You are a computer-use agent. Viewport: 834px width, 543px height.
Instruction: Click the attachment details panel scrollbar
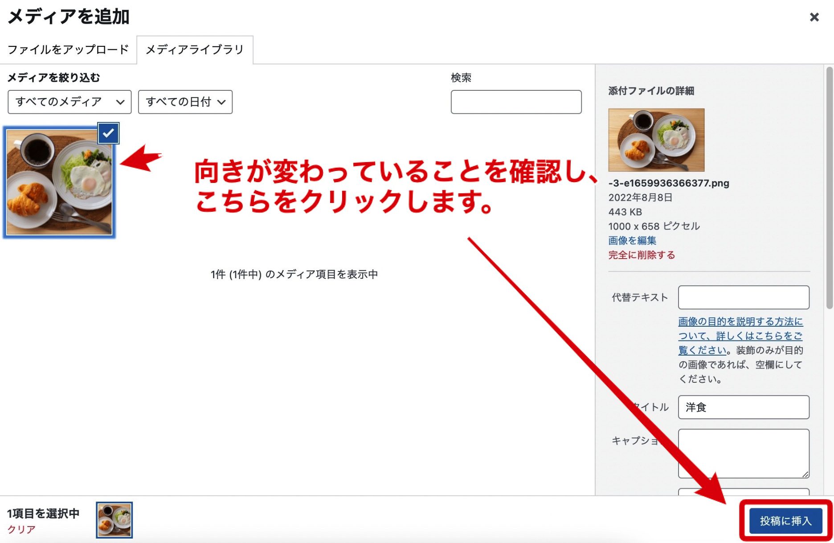pos(829,188)
